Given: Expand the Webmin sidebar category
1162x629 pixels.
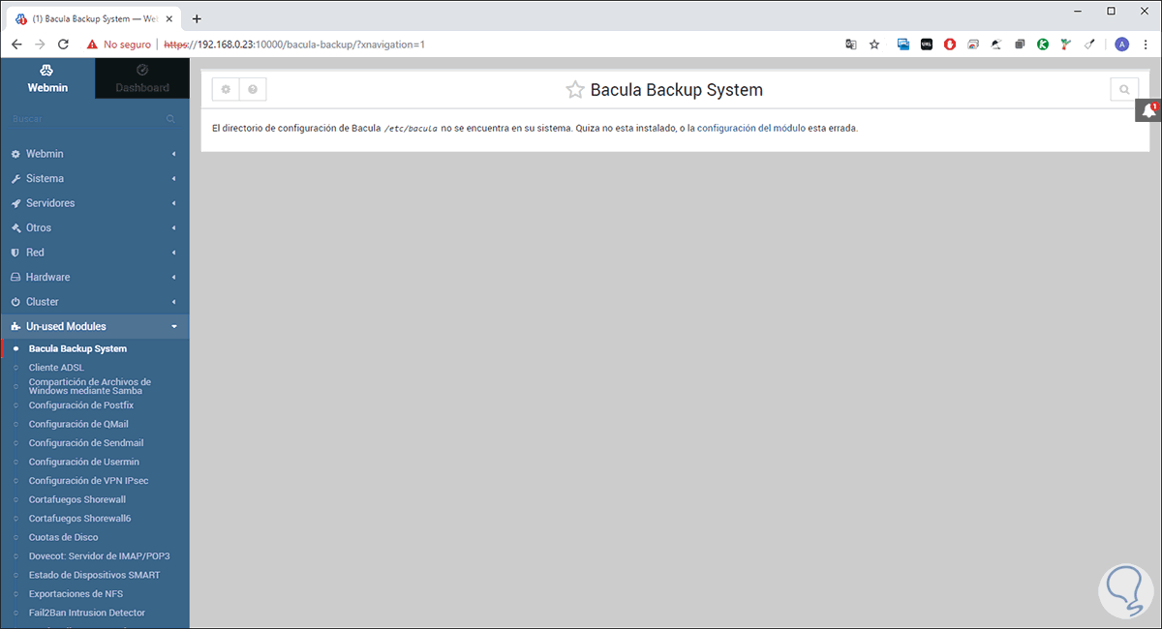Looking at the screenshot, I should (x=95, y=154).
